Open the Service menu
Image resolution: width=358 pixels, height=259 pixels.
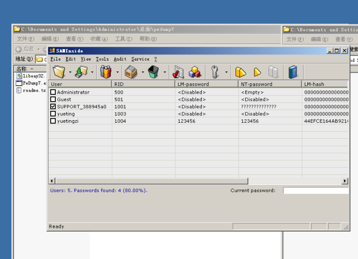tap(140, 59)
